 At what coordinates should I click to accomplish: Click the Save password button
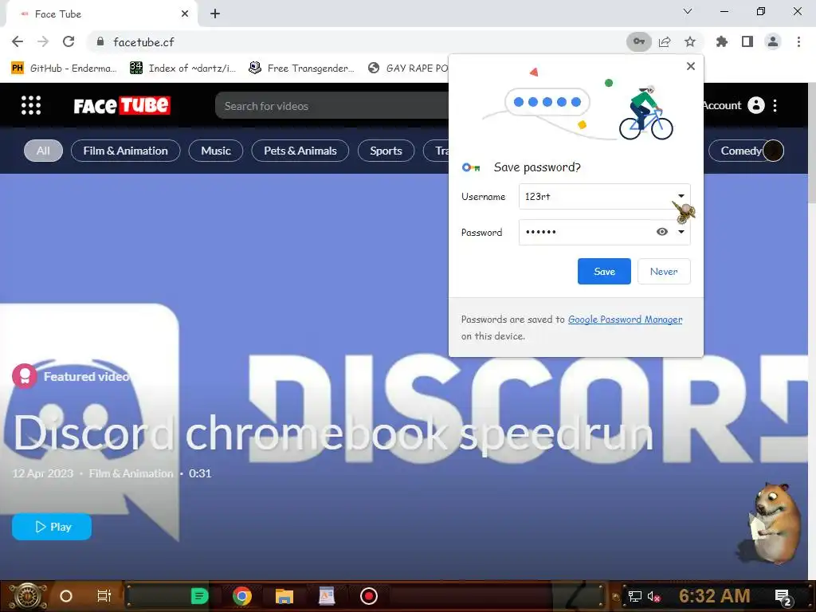604,271
